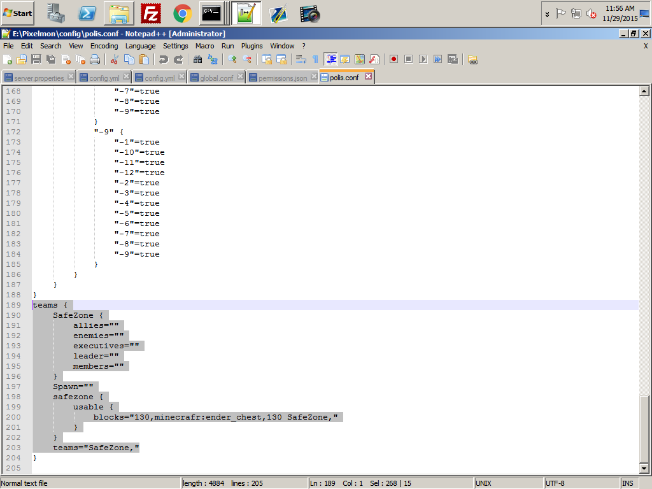Expand hidden system tray icons chevron
This screenshot has height=489, width=652.
[547, 14]
